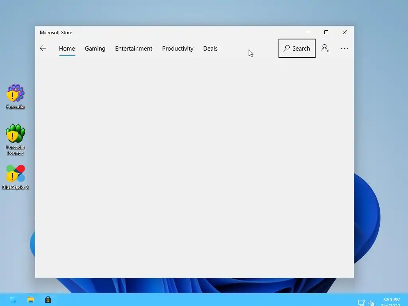Image resolution: width=408 pixels, height=306 pixels.
Task: Maximize the Microsoft Store window
Action: click(x=326, y=32)
